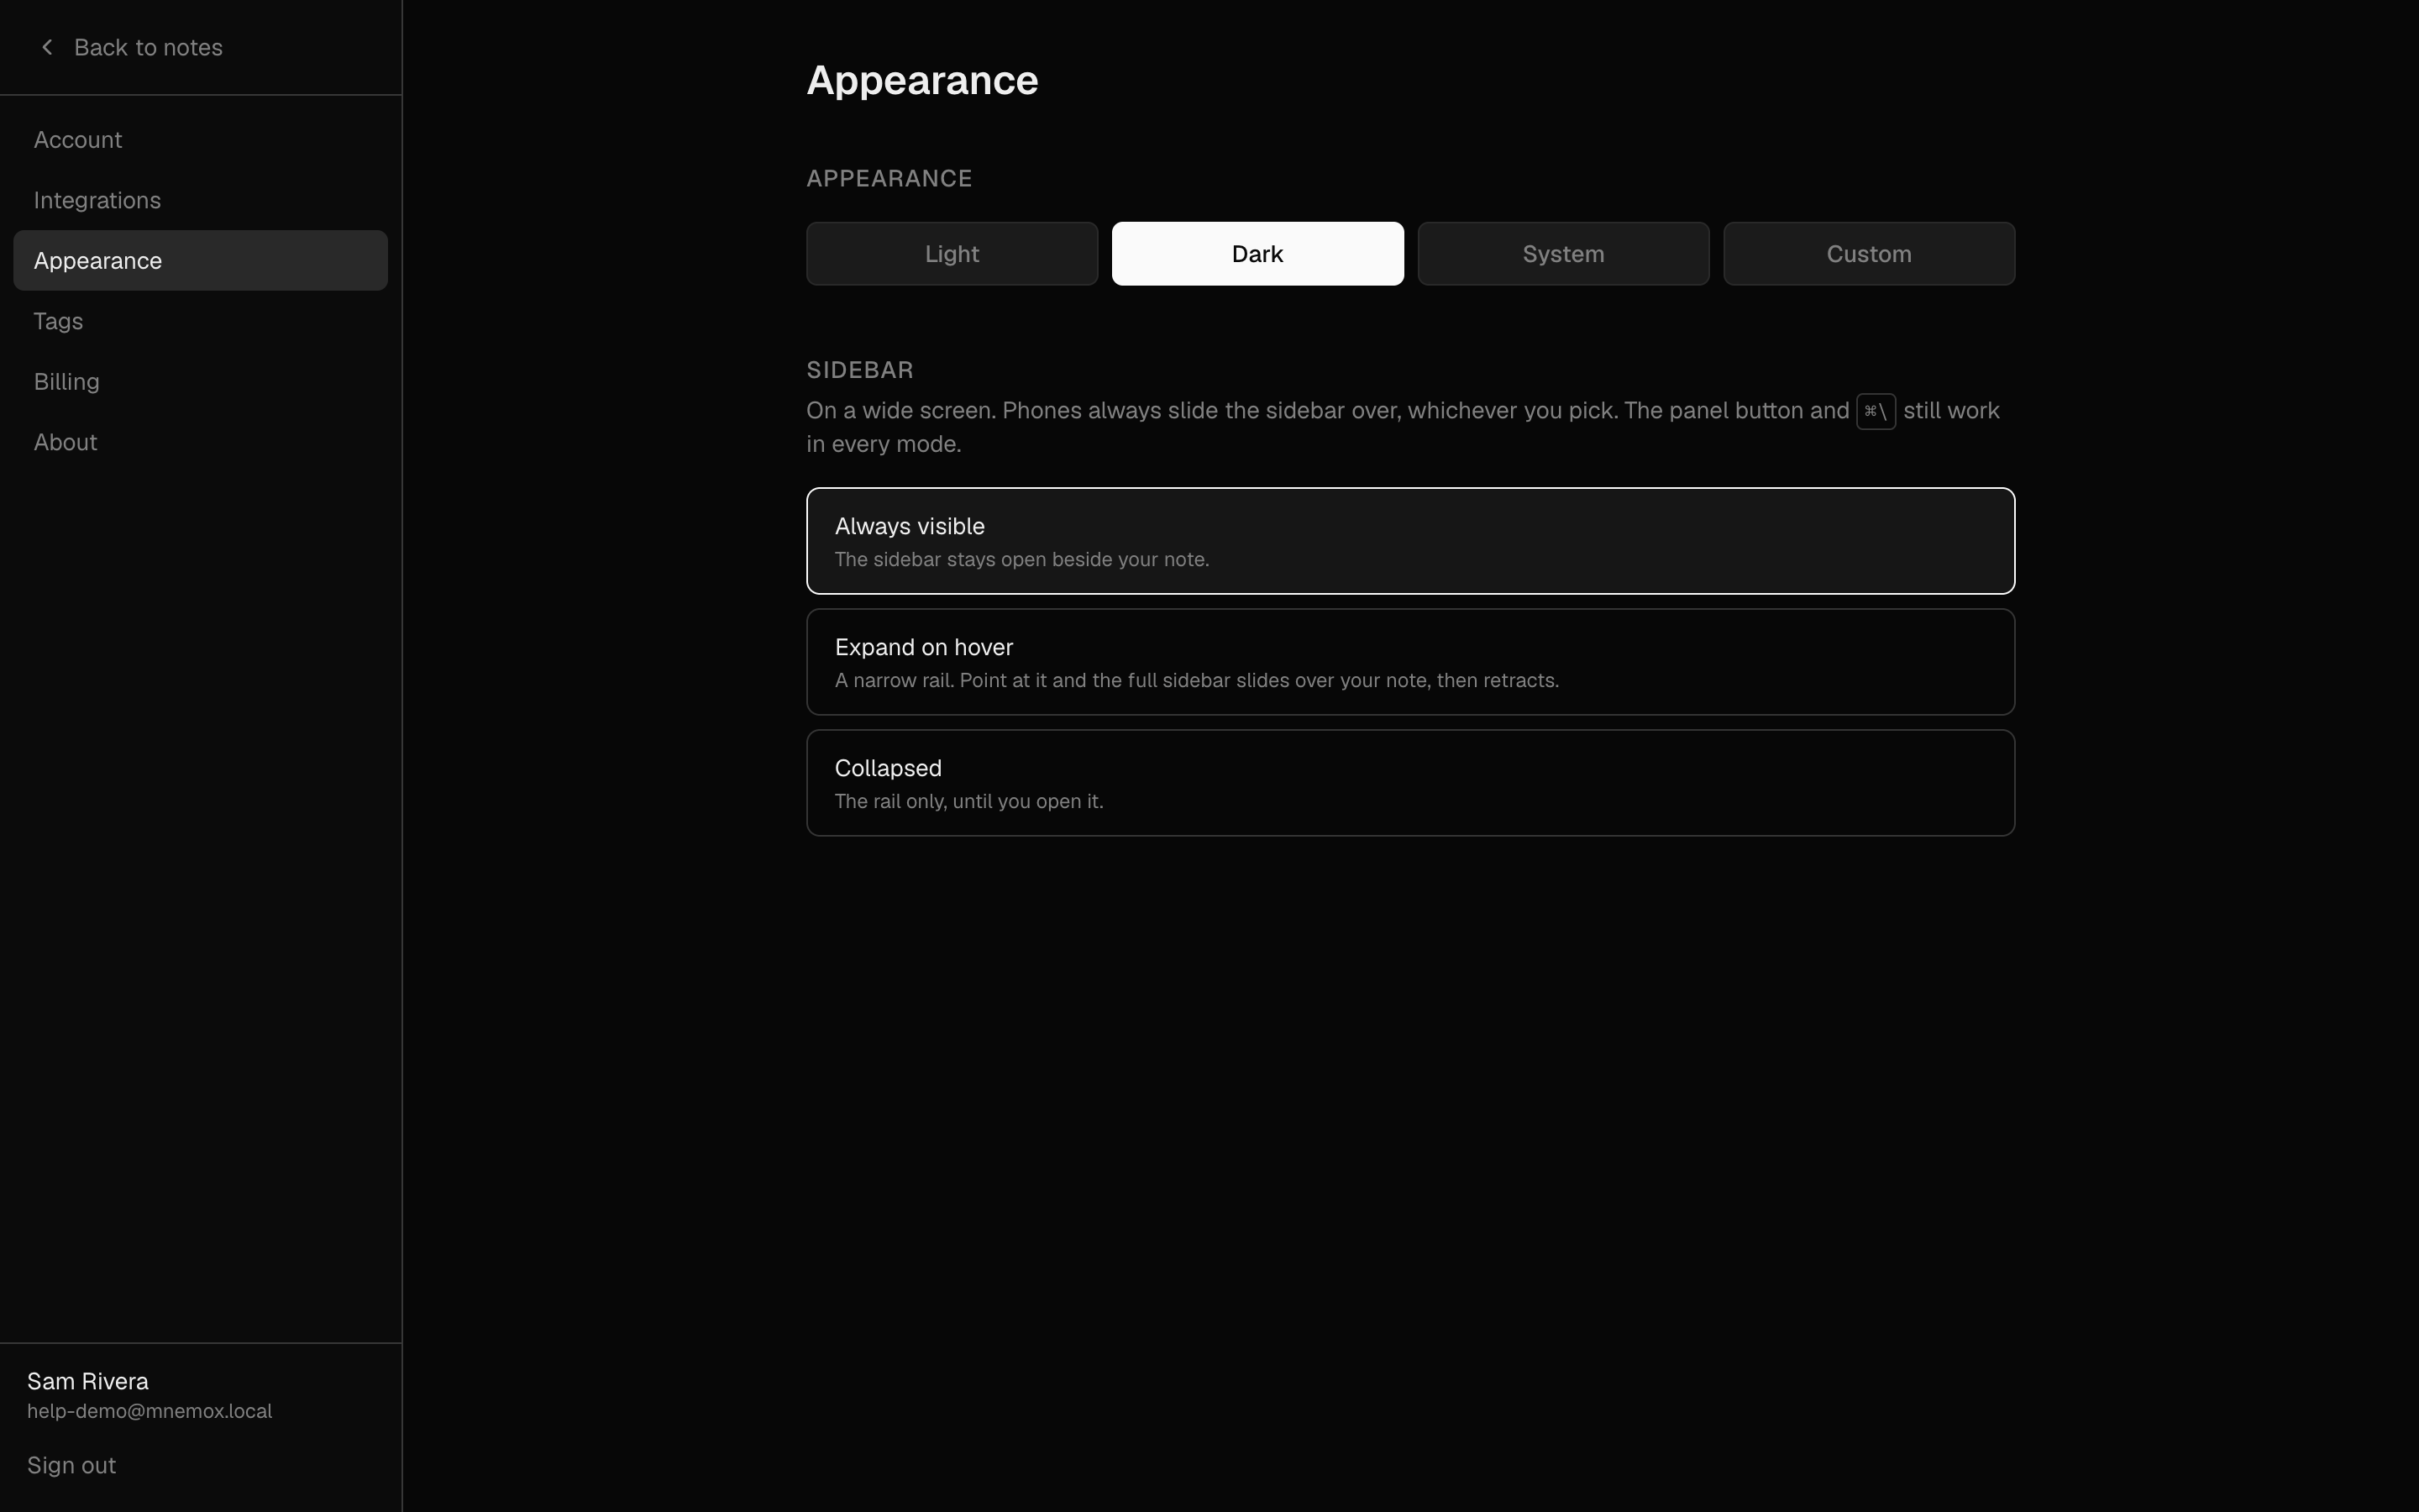
Task: Click the Sam Rivera user name
Action: (x=88, y=1381)
